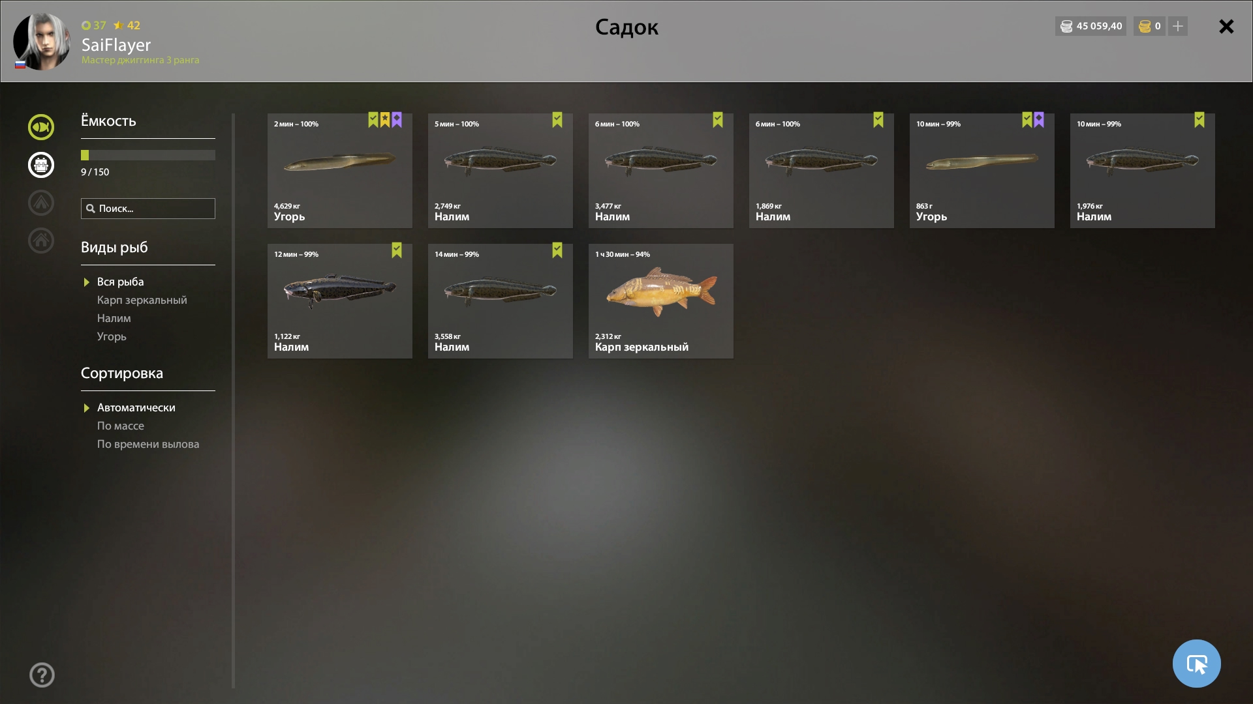The image size is (1253, 704).
Task: Select Автоматически sorting option
Action: click(136, 407)
